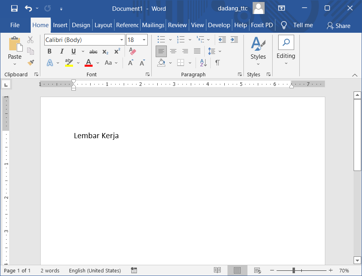The width and height of the screenshot is (362, 276).
Task: Enable center alignment for paragraph
Action: (173, 51)
